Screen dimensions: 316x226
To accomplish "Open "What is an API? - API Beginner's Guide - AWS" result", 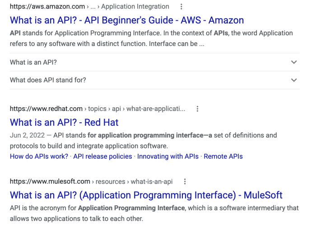I will tap(127, 20).
